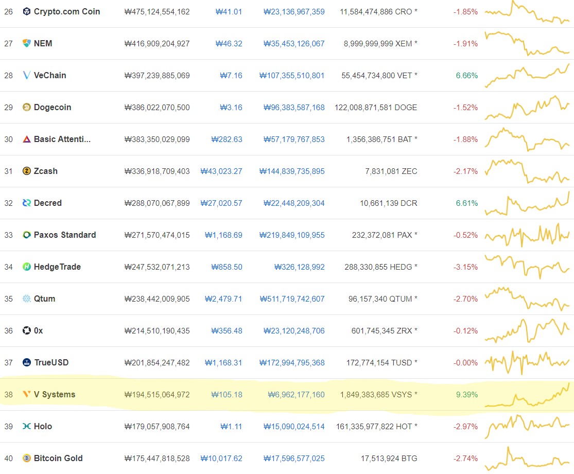
Task: Open the Qtum coin page
Action: (44, 299)
